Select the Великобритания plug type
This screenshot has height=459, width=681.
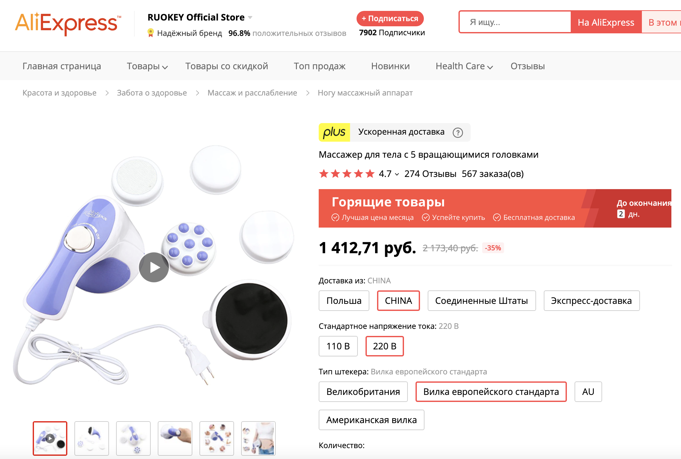tap(363, 392)
